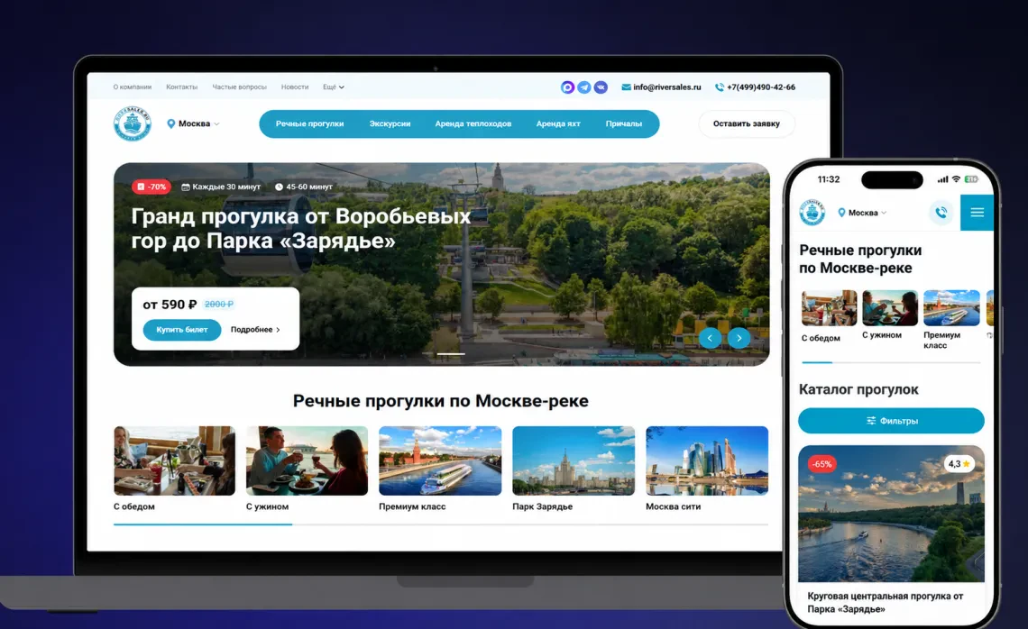The height and width of the screenshot is (629, 1028).
Task: Go to next banner slide arrow
Action: (739, 338)
